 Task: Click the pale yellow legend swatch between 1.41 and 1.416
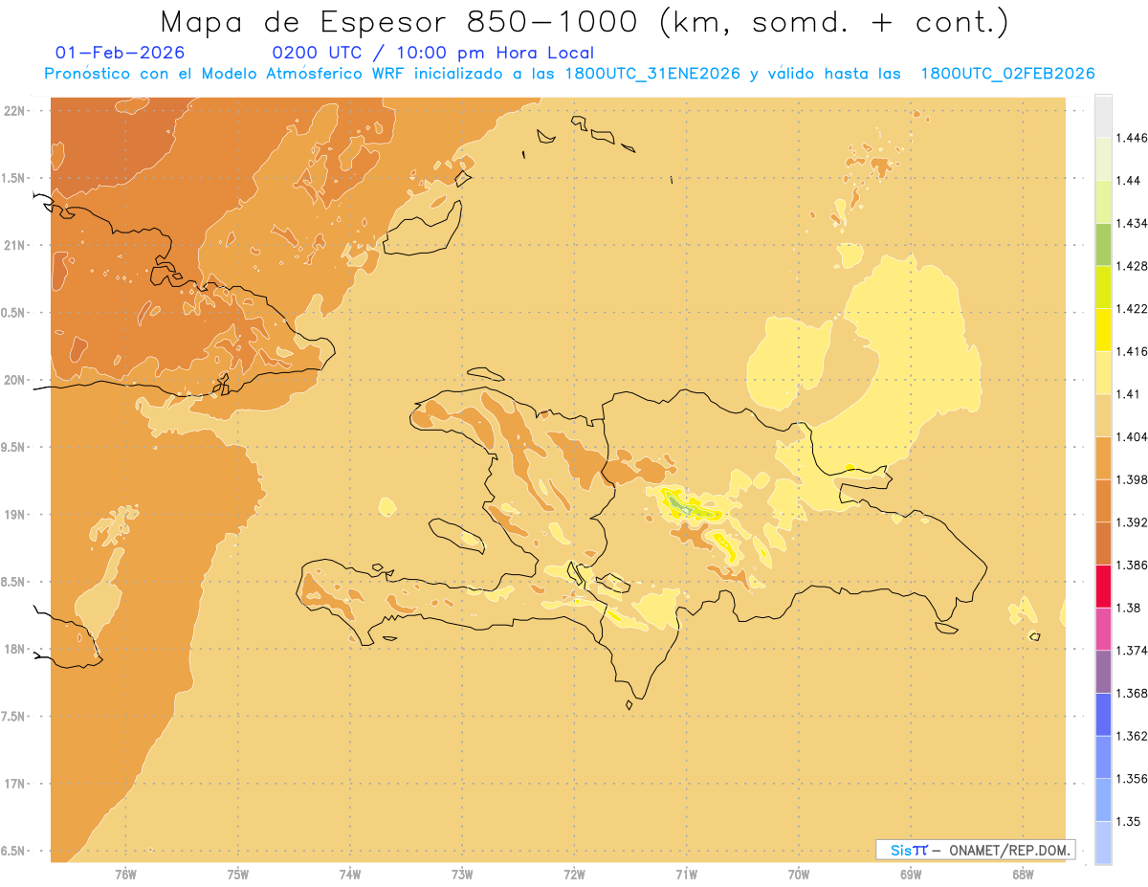1103,372
